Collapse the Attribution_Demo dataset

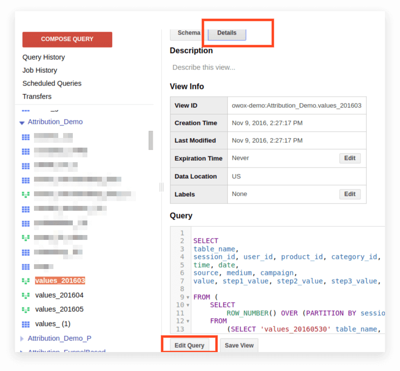click(x=22, y=123)
